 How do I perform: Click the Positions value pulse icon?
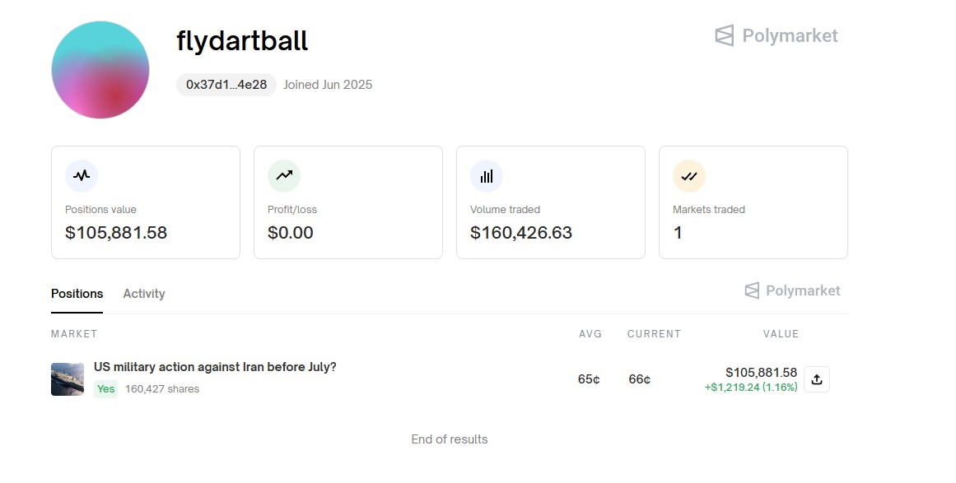81,176
